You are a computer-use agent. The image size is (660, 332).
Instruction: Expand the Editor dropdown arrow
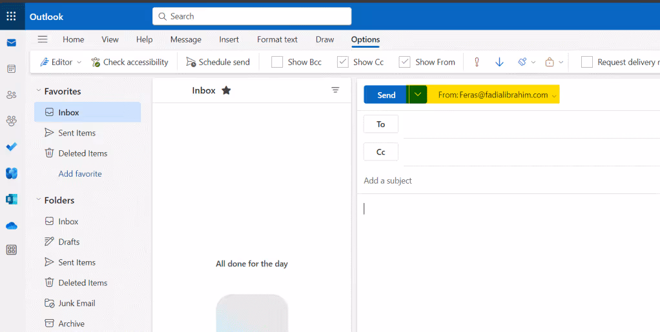pos(79,62)
